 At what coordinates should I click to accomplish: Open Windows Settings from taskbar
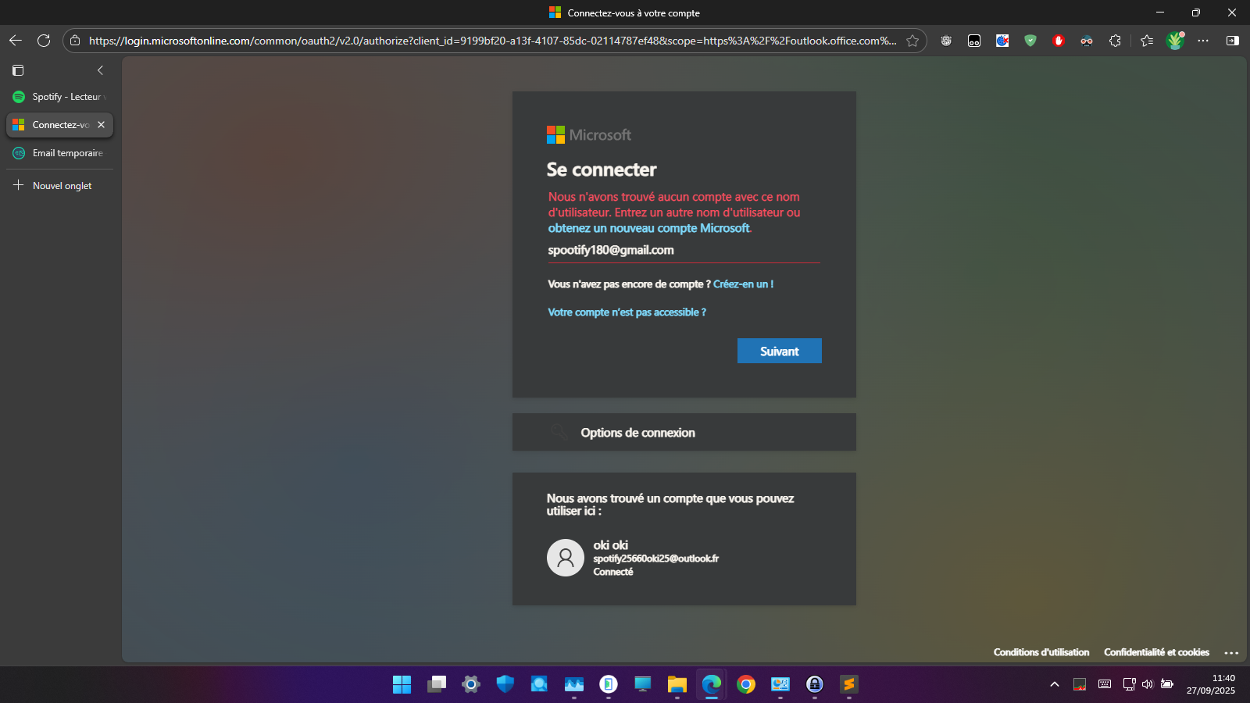(x=471, y=684)
